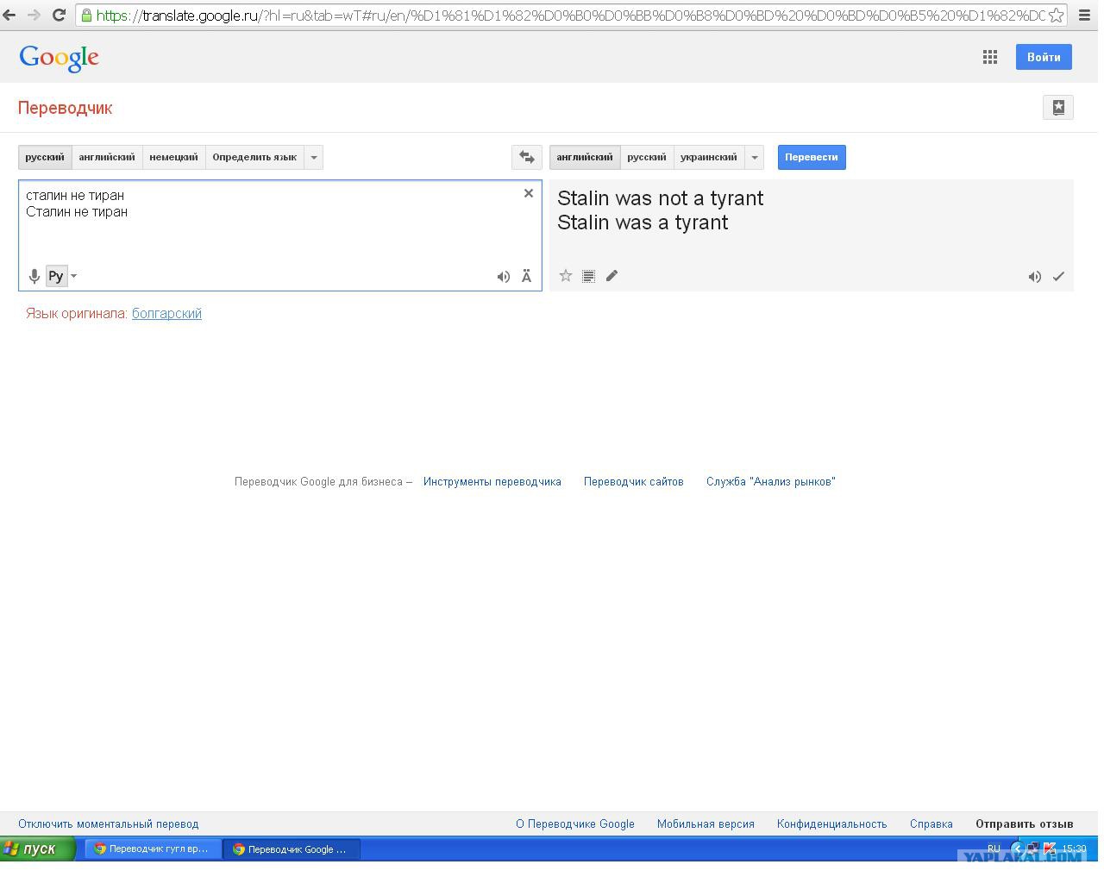Click the capitalized "Сталин не тиран" source line
Image resolution: width=1104 pixels, height=883 pixels.
coord(77,211)
